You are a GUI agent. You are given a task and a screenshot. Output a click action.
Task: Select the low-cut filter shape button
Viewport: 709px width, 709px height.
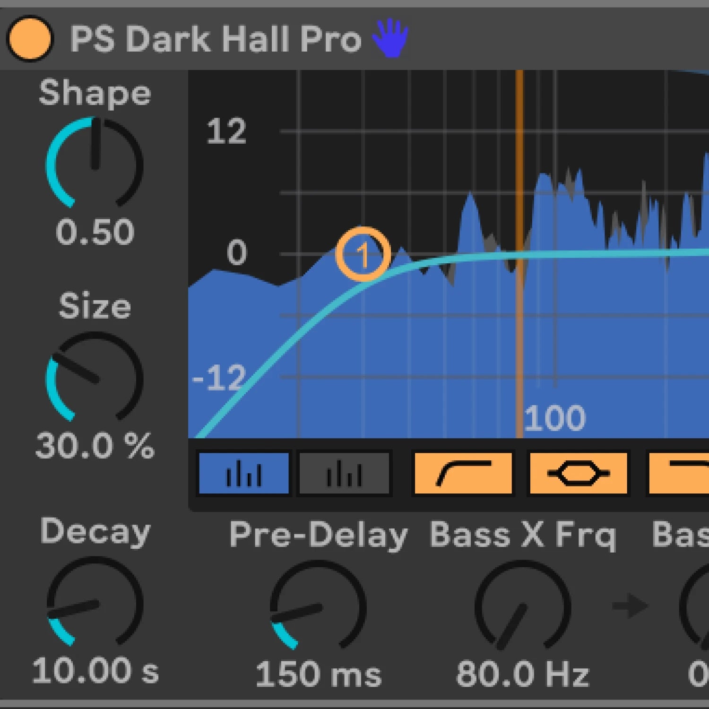point(463,474)
